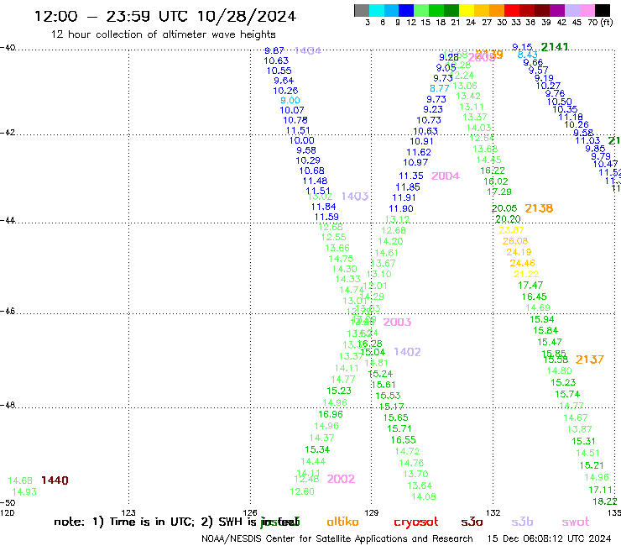The width and height of the screenshot is (621, 546).
Task: Select the swot pass time label 2003
Action: point(397,322)
